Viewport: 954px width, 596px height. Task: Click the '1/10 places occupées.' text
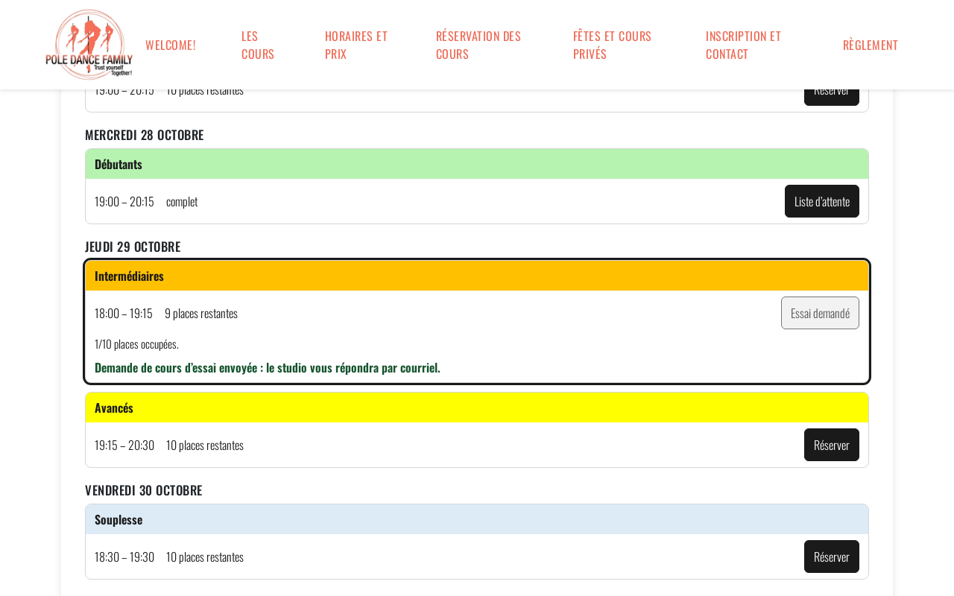click(x=136, y=344)
